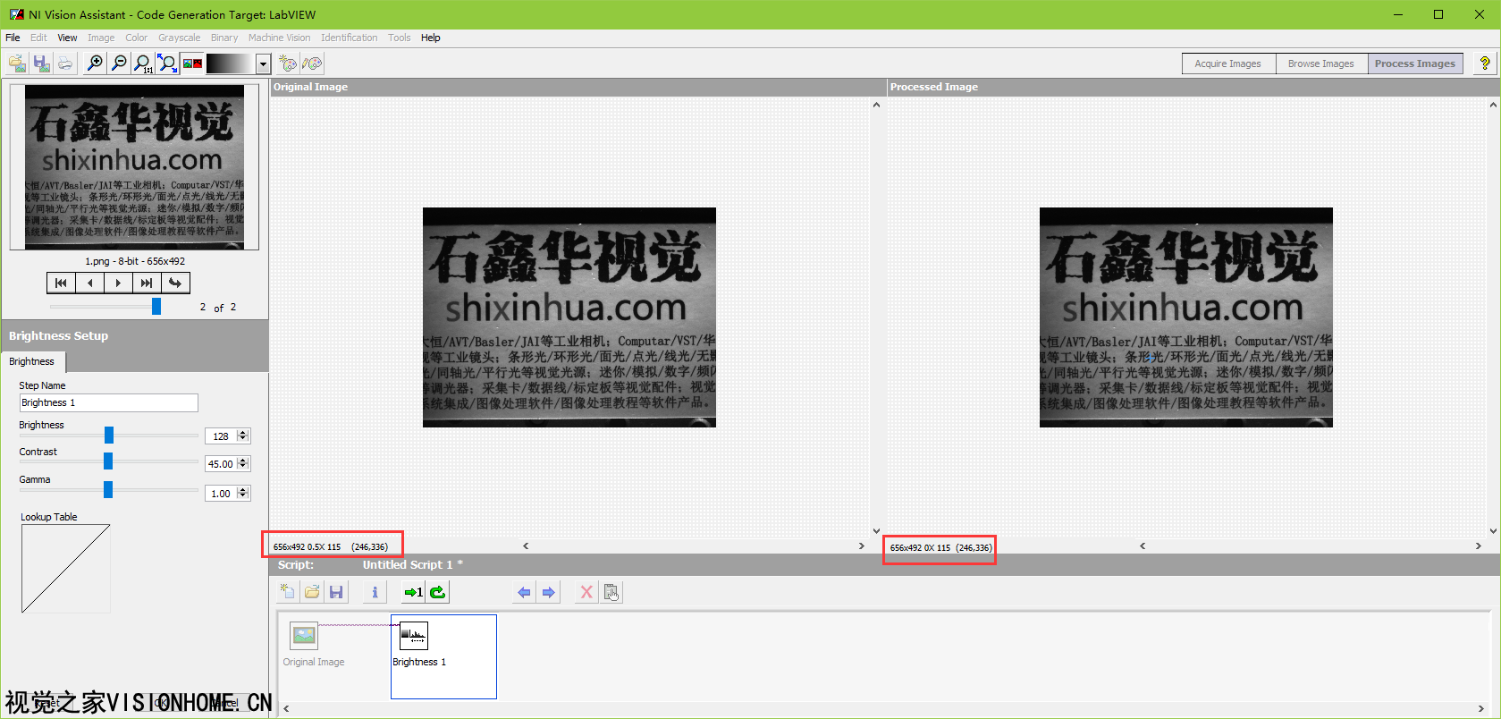Open the Color menu
Viewport: 1501px width, 719px height.
pos(136,38)
